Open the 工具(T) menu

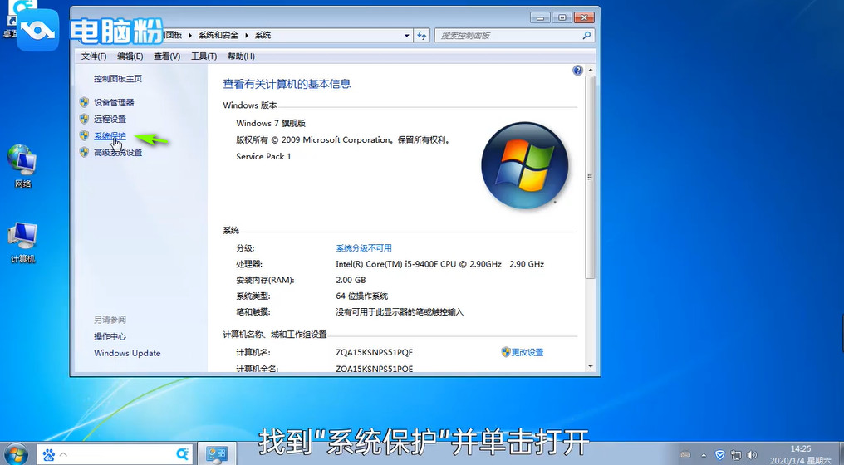coord(204,56)
